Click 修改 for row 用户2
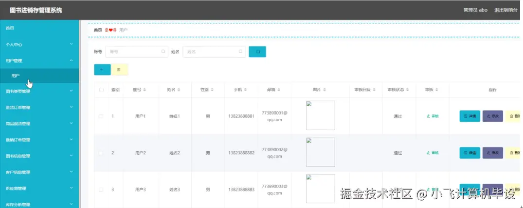Screen dimensions: 523x208 point(493,153)
